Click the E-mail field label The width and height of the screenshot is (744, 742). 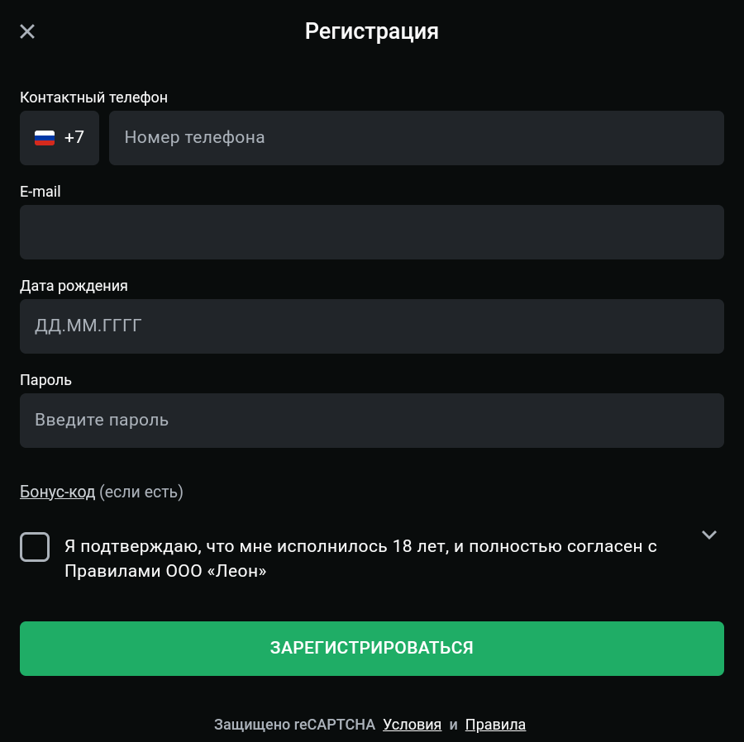click(x=41, y=192)
